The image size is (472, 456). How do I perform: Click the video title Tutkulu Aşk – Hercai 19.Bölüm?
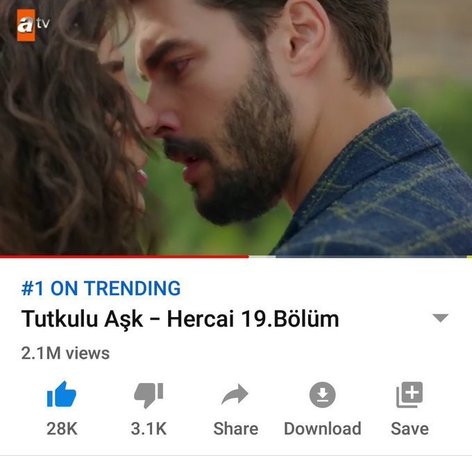tap(180, 319)
